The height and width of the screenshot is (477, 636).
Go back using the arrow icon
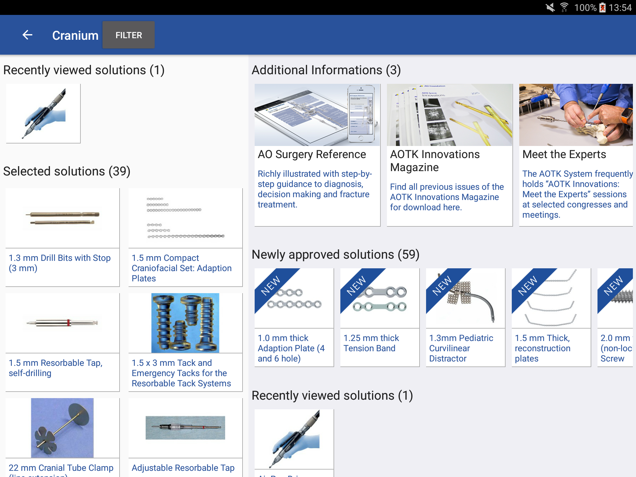28,35
